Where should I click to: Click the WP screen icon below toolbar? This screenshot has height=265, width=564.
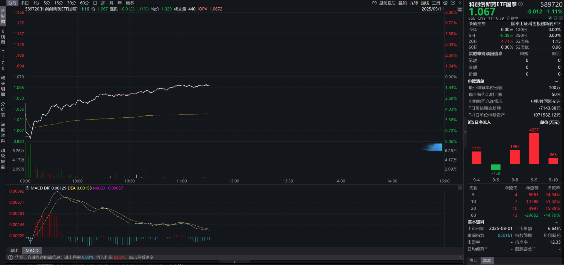460,9
